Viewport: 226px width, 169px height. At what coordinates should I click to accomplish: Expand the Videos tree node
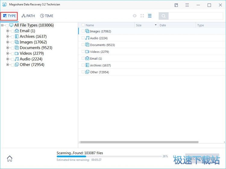coord(8,53)
